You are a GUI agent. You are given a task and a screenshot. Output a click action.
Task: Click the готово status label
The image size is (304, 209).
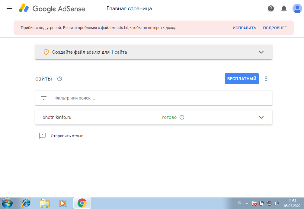(x=169, y=117)
